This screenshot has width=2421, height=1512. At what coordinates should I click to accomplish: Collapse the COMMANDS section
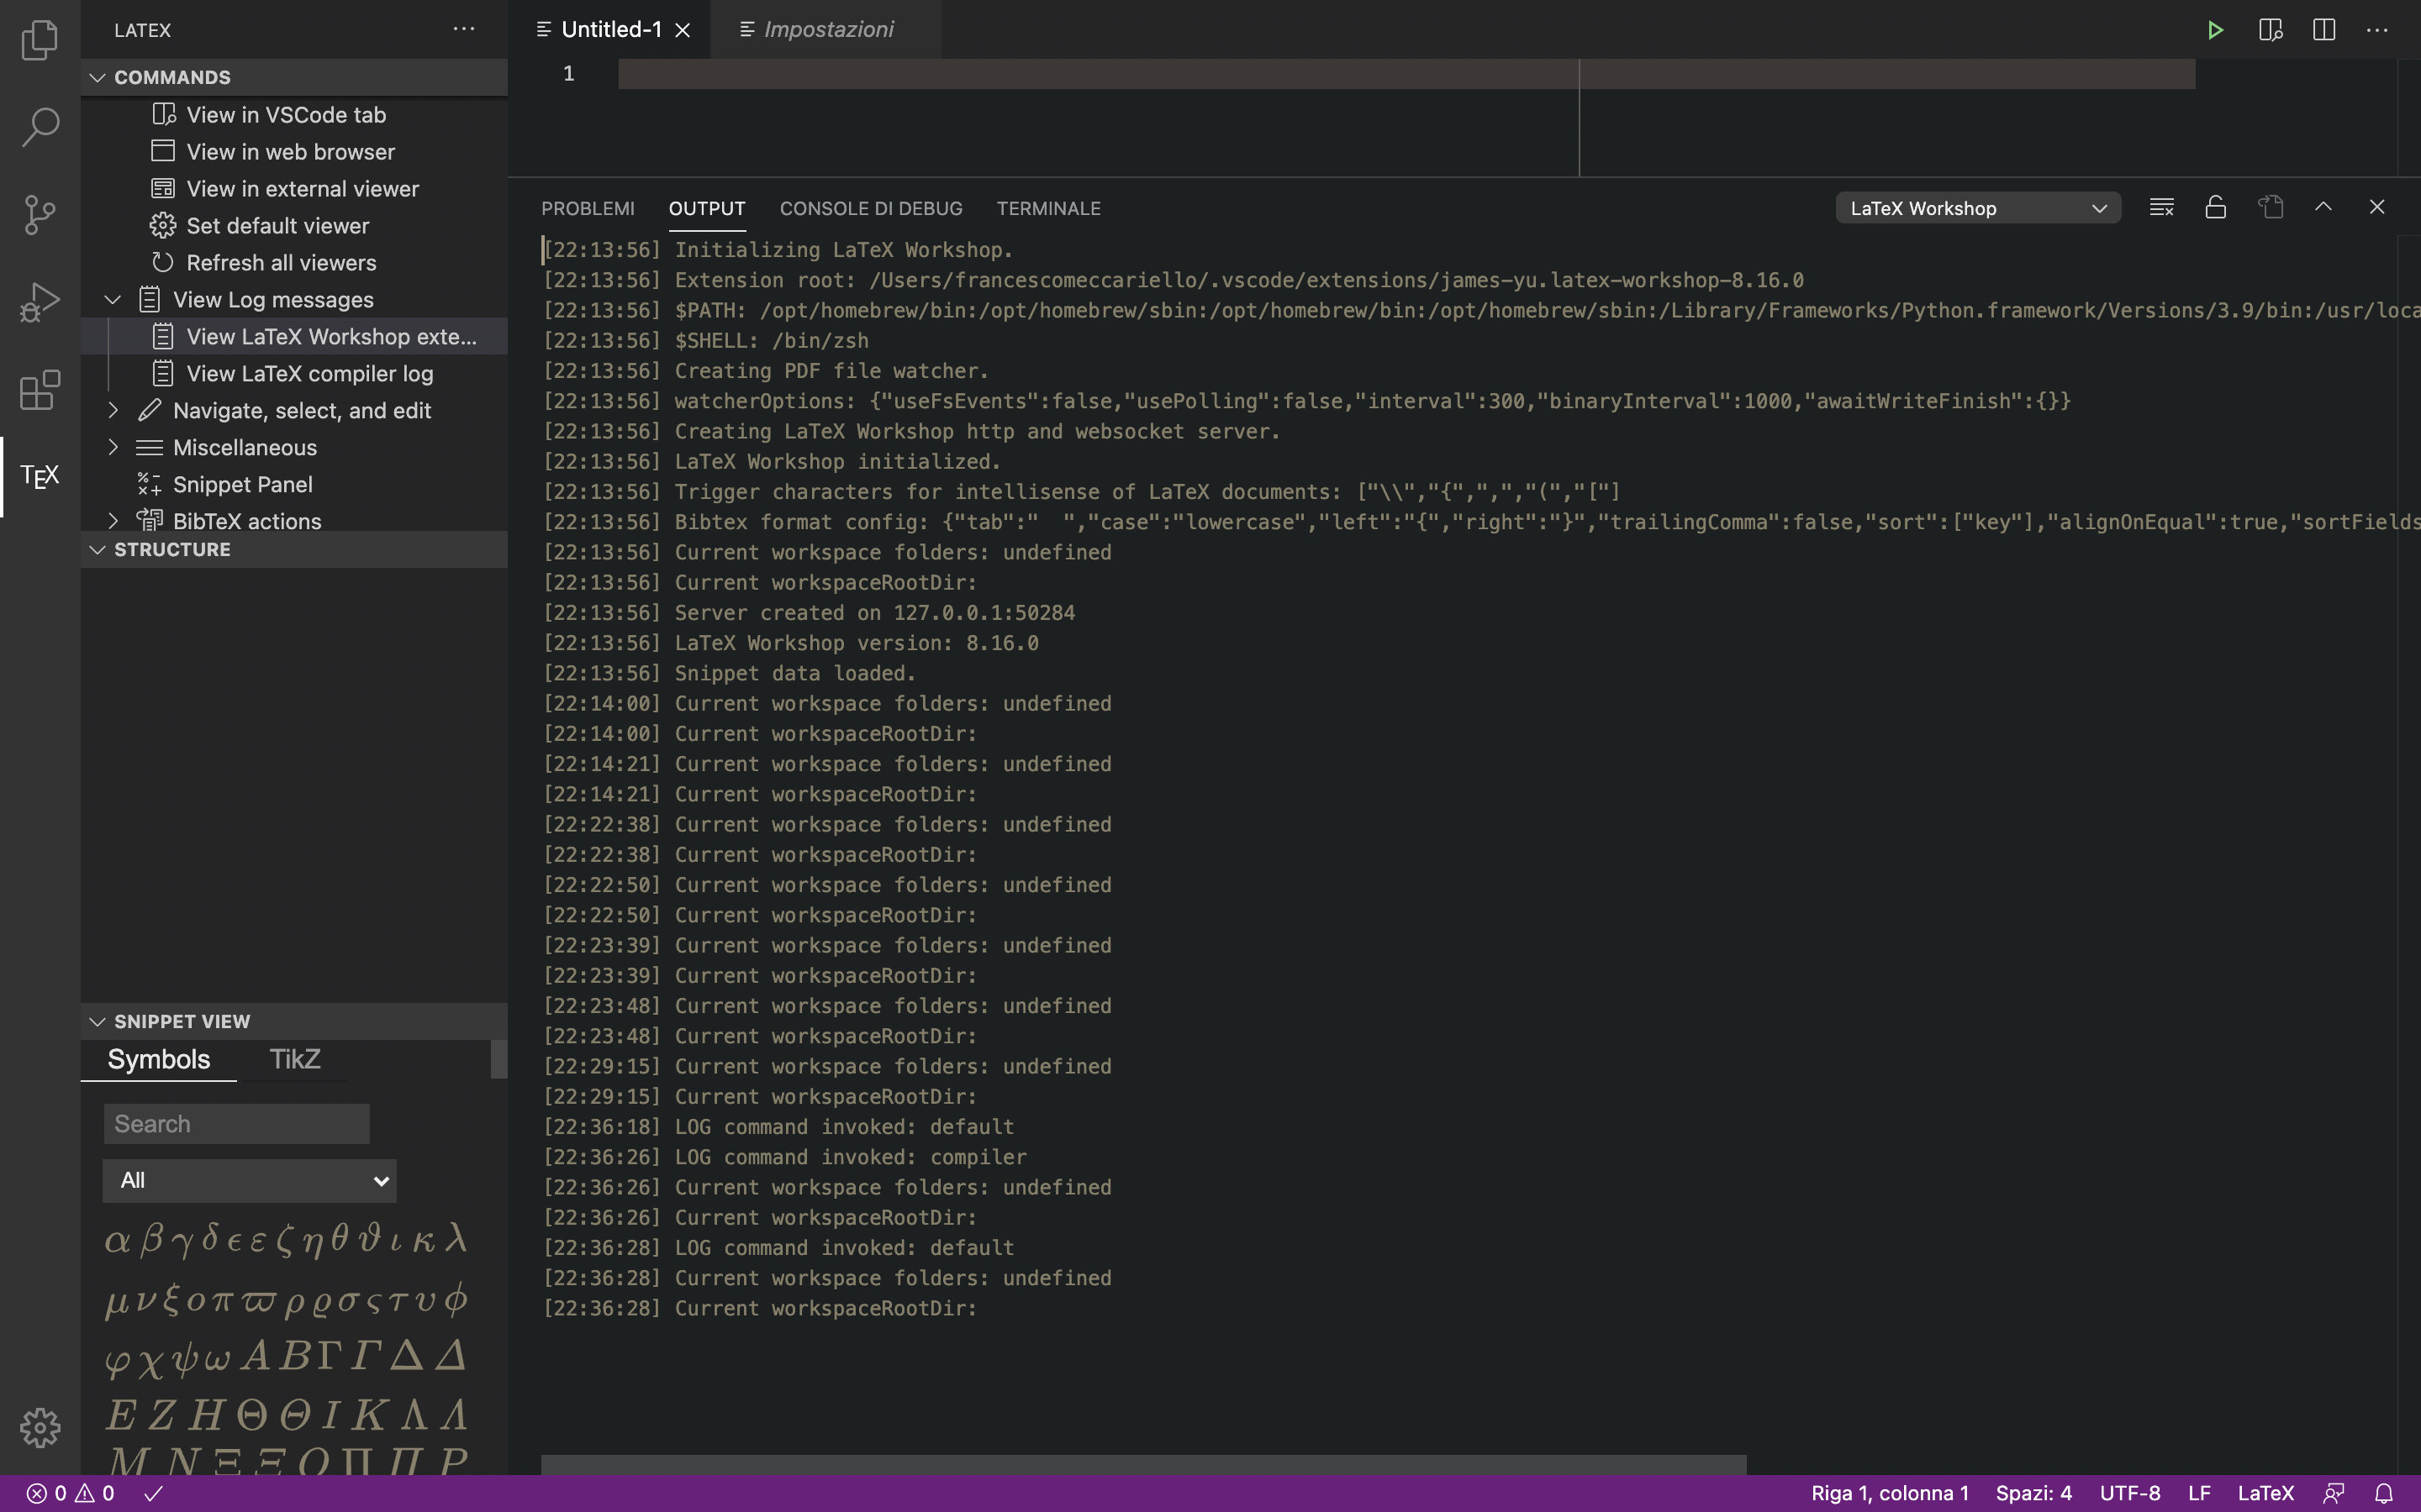click(x=97, y=77)
